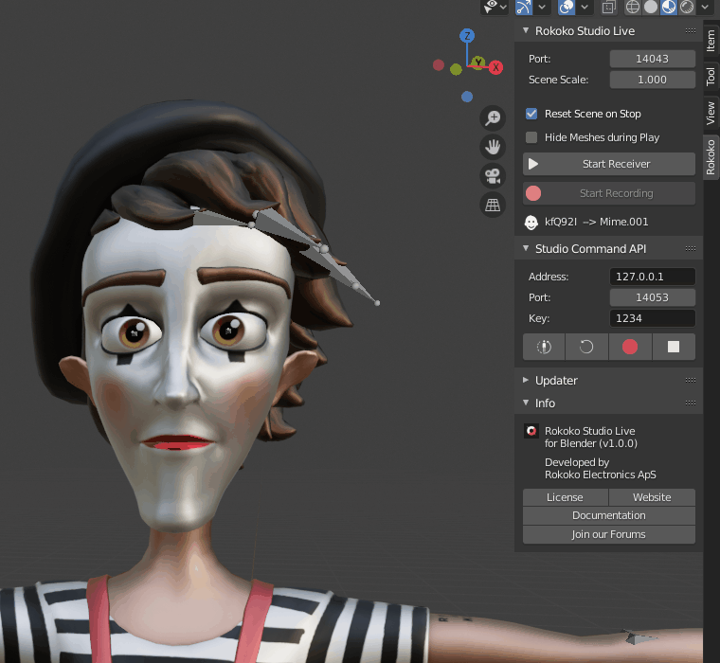Click the red dot on Start Recording
This screenshot has height=663, width=720.
pos(533,193)
